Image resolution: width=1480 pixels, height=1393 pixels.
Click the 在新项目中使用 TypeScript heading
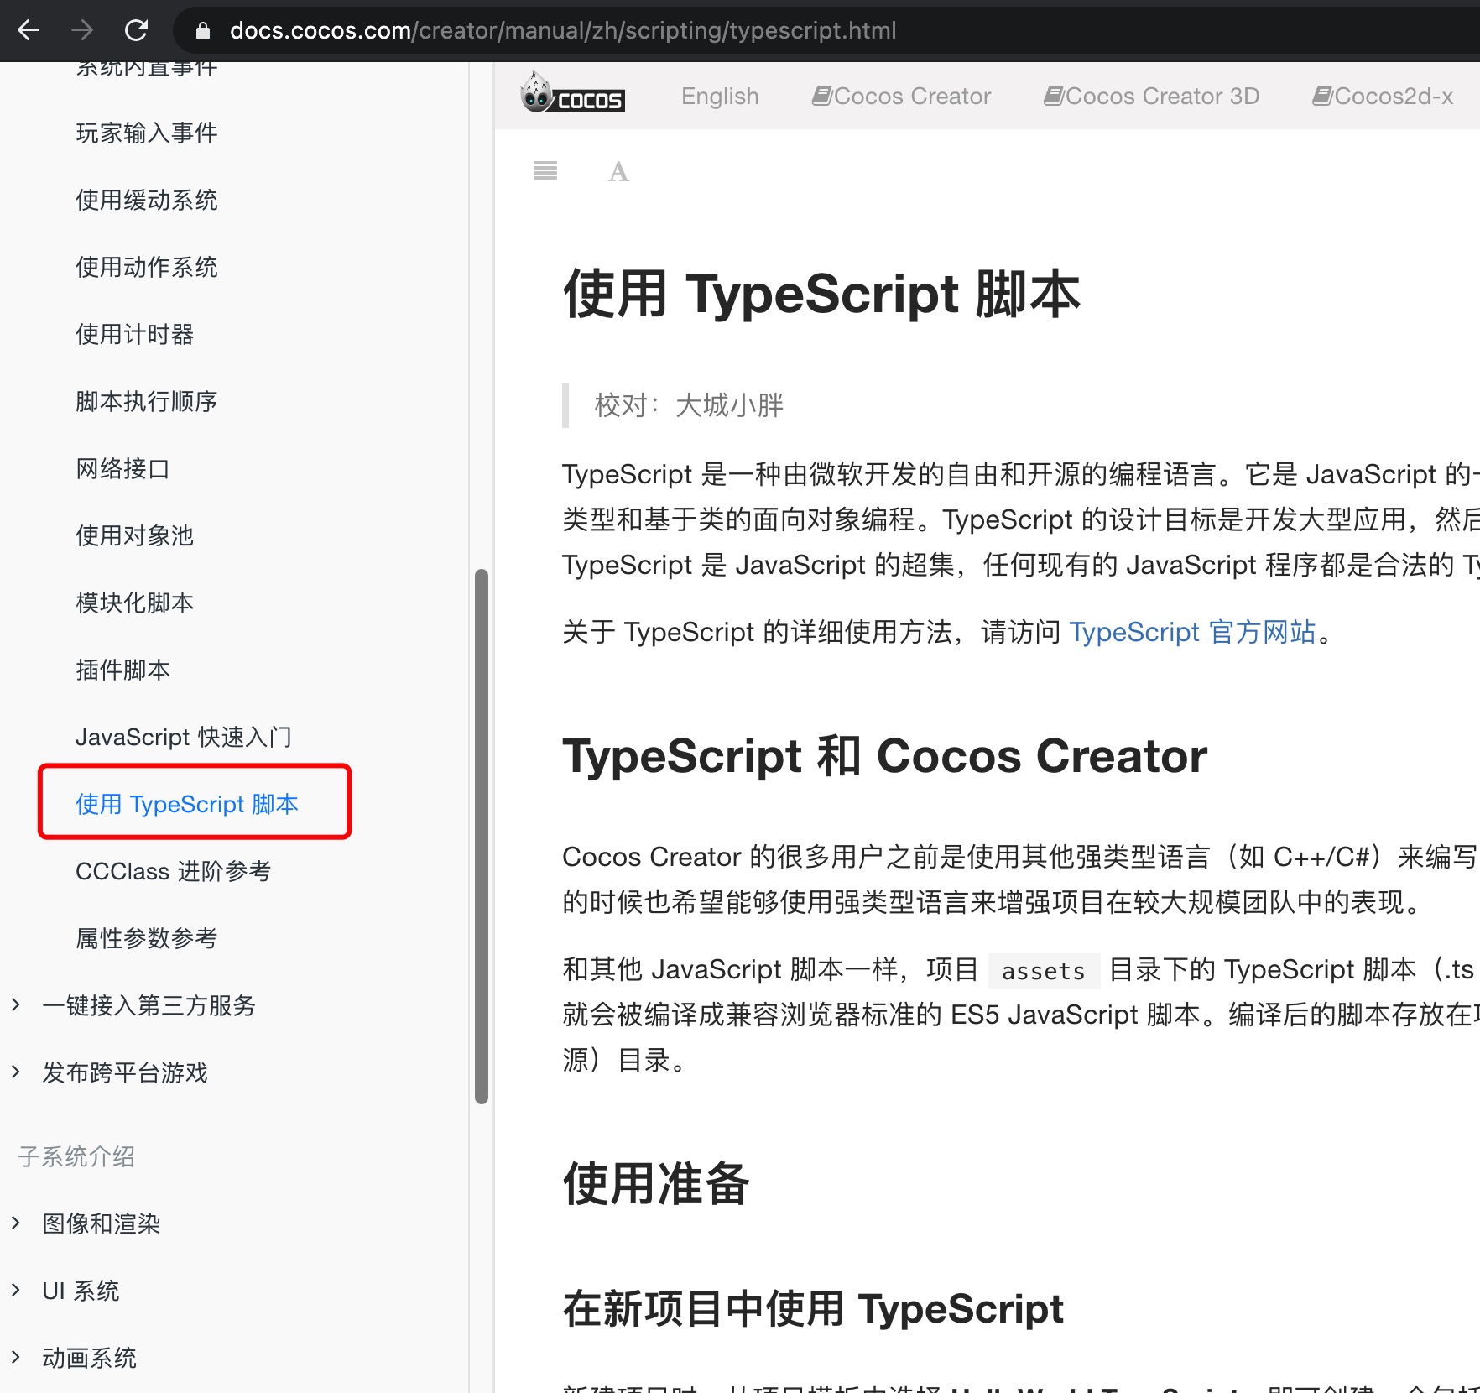pos(813,1309)
